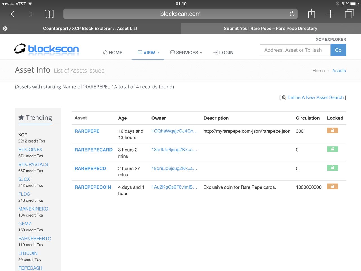
Task: Click the Description column header
Action: (216, 118)
